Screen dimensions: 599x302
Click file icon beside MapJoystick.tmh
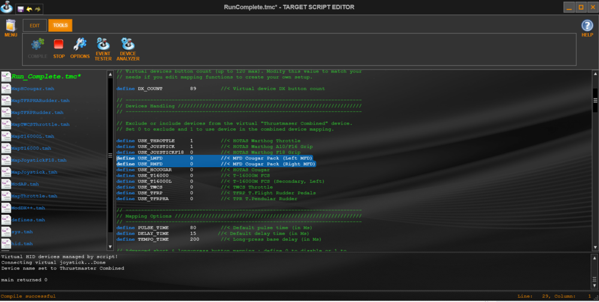pyautogui.click(x=6, y=172)
